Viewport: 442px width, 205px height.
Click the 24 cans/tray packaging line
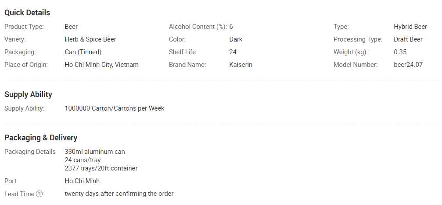pyautogui.click(x=83, y=160)
